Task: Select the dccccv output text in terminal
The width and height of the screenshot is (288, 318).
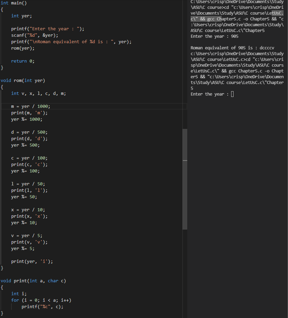Action: point(267,48)
